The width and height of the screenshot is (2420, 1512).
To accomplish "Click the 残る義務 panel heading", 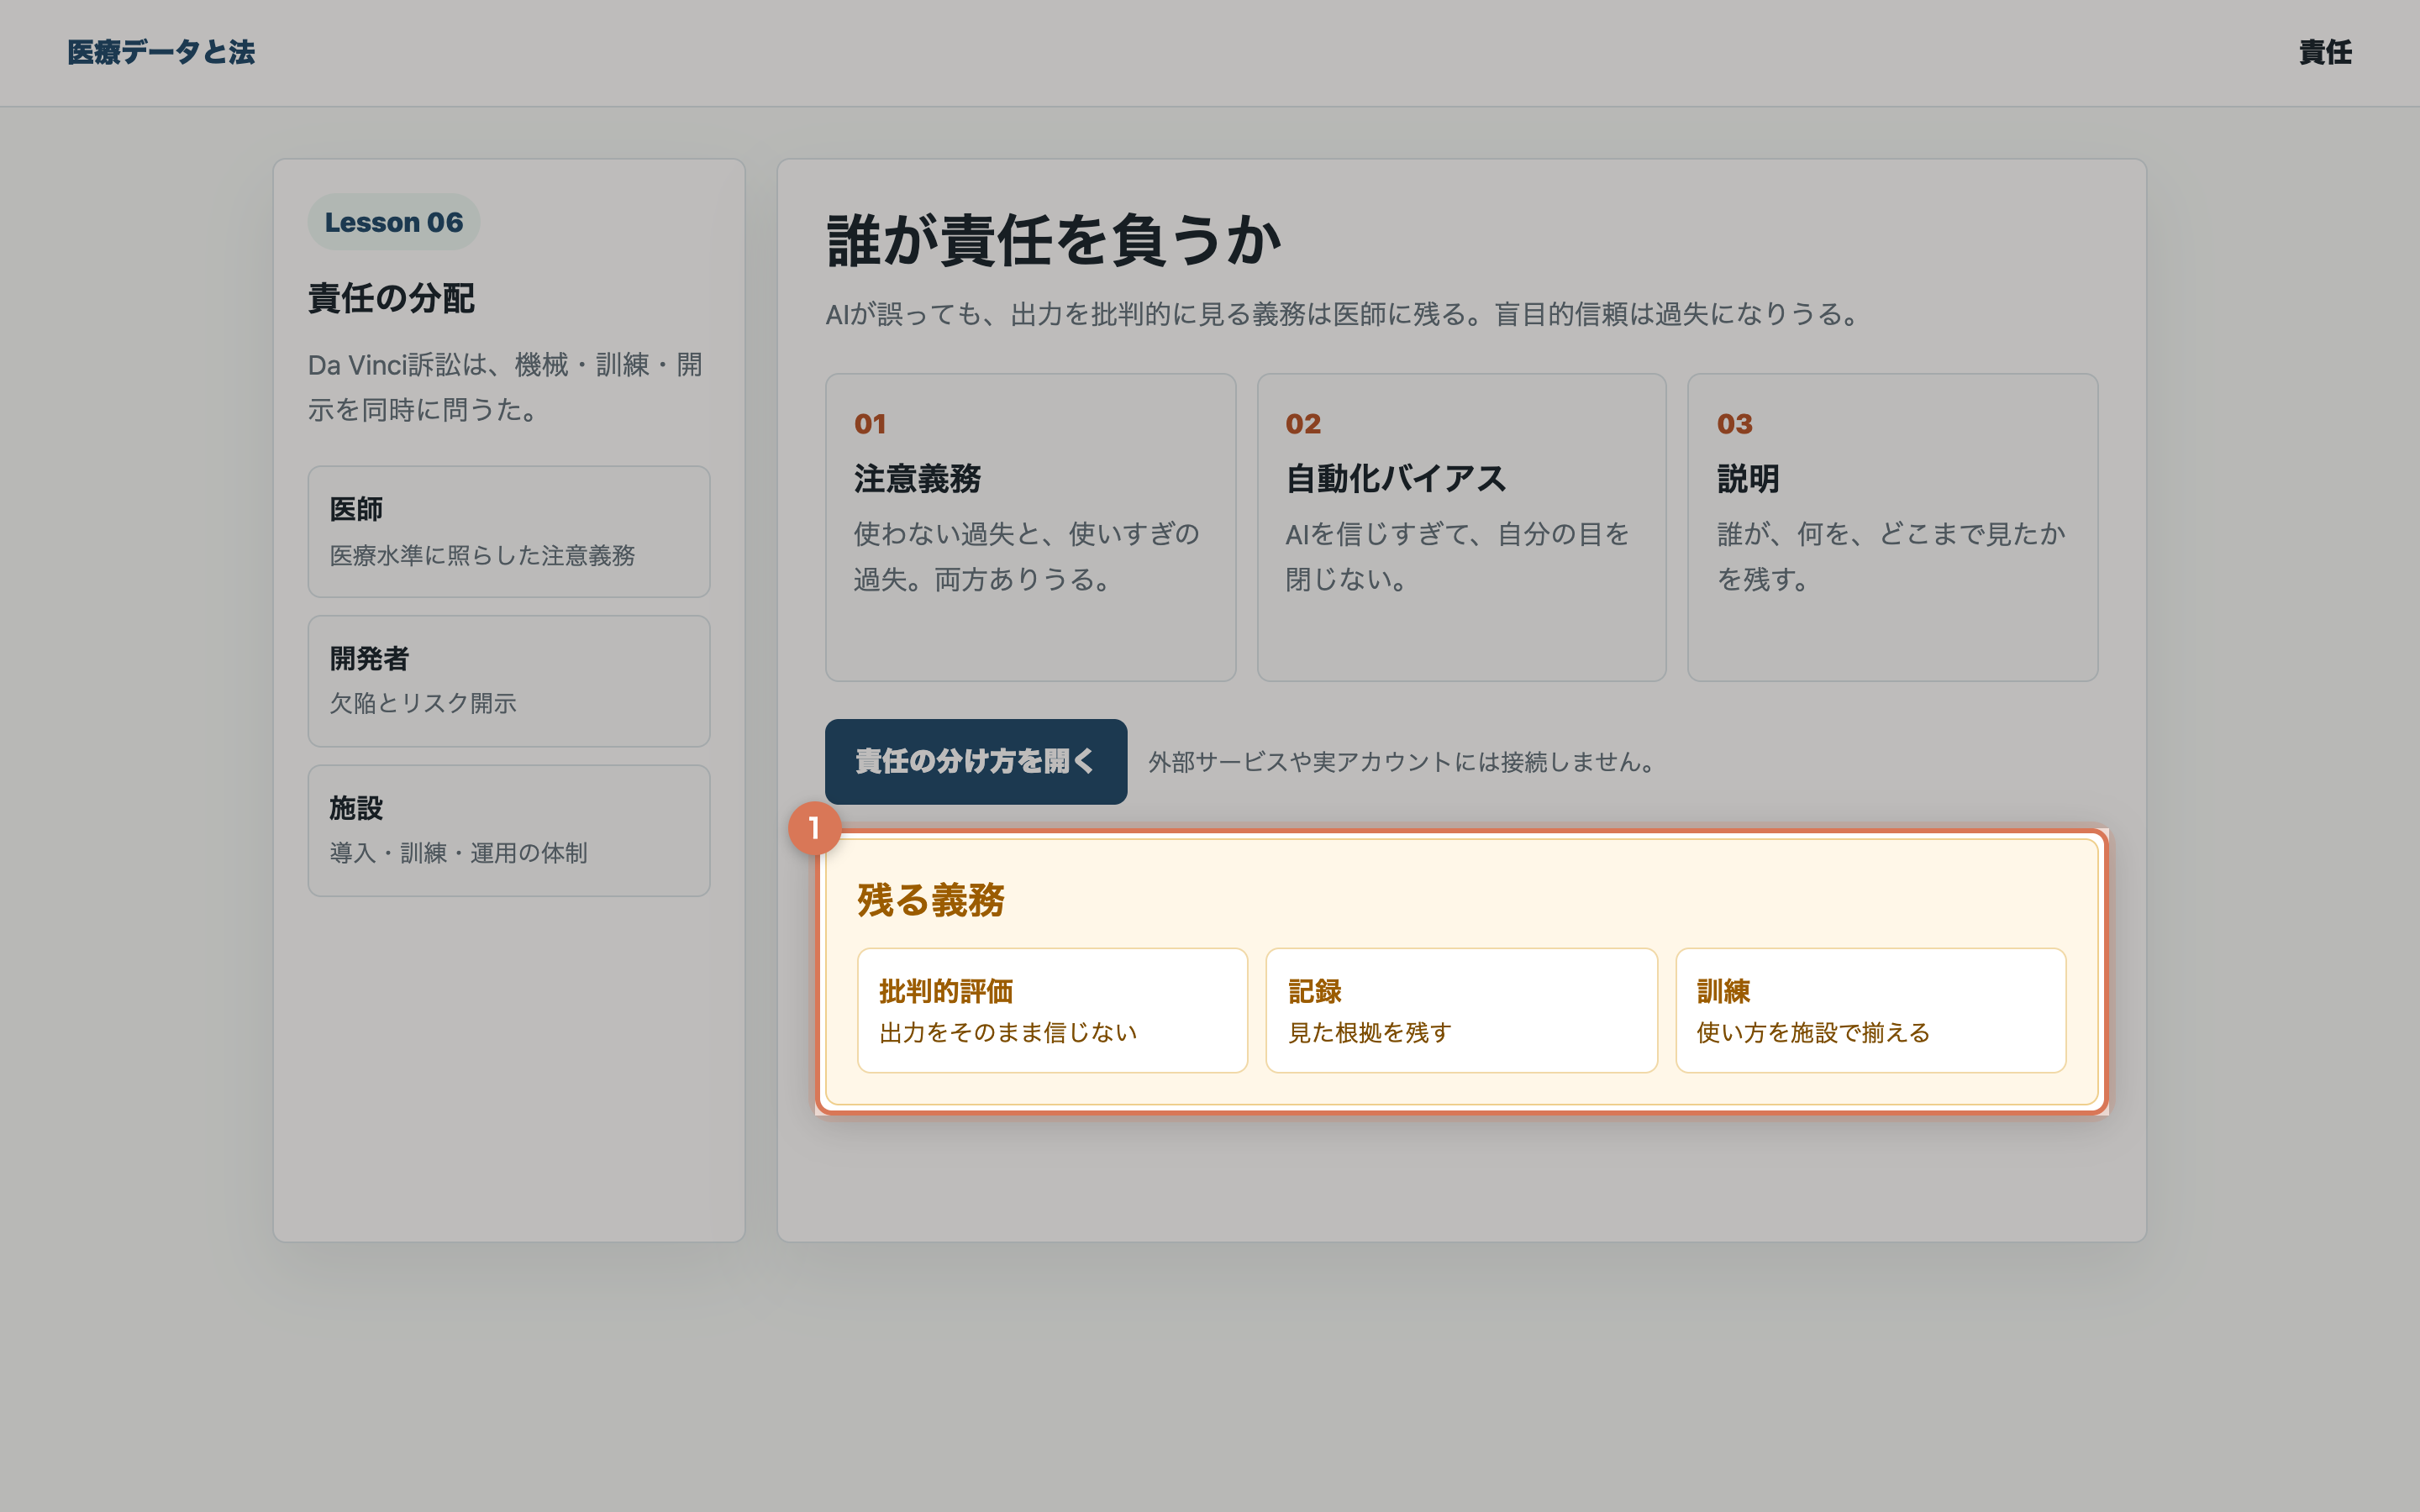I will click(931, 900).
